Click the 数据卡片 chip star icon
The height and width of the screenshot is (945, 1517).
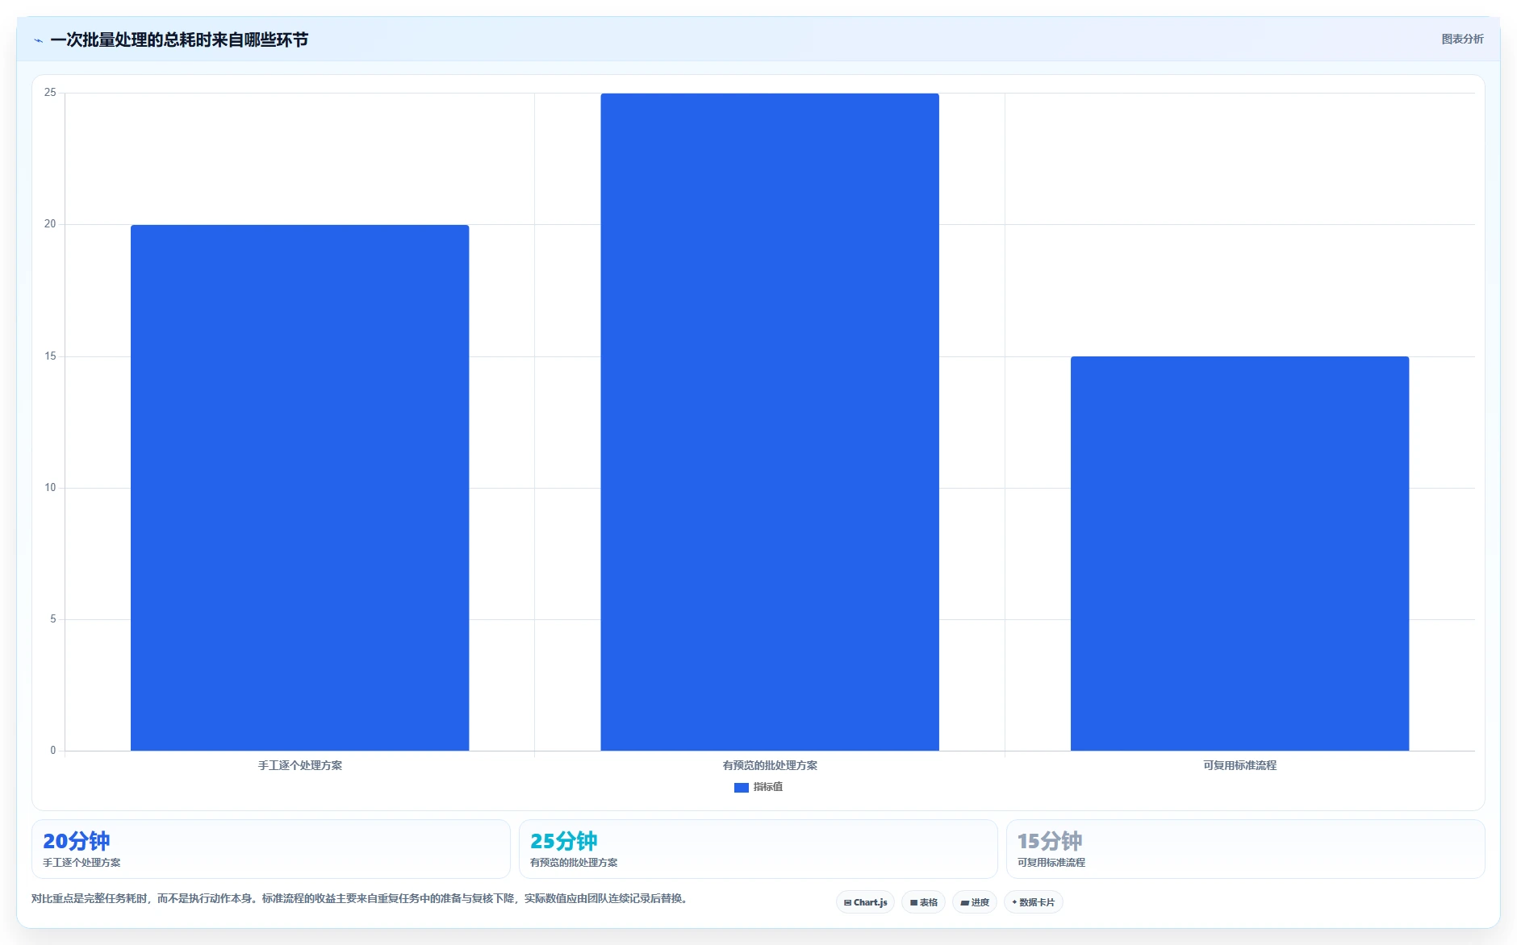pos(1014,902)
